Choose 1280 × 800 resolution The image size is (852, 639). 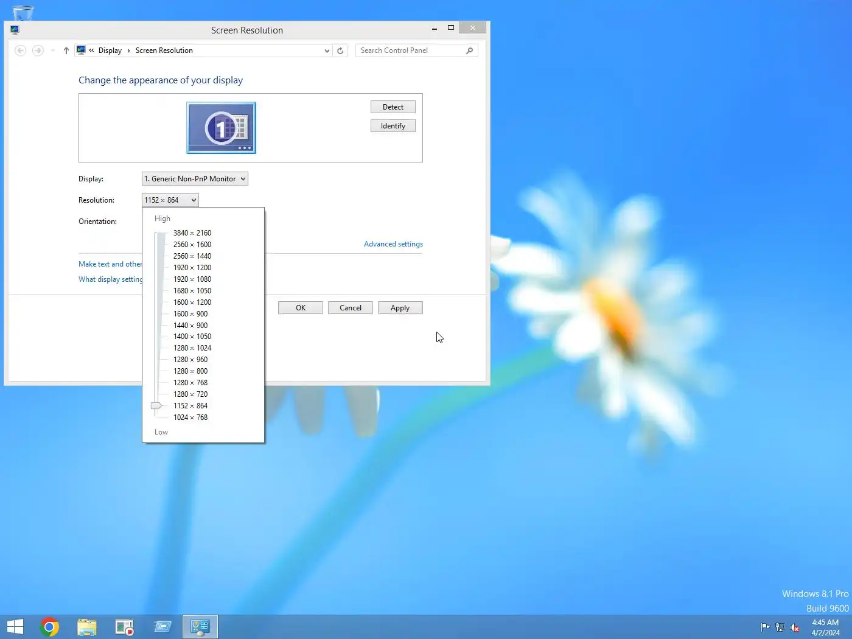pos(190,371)
